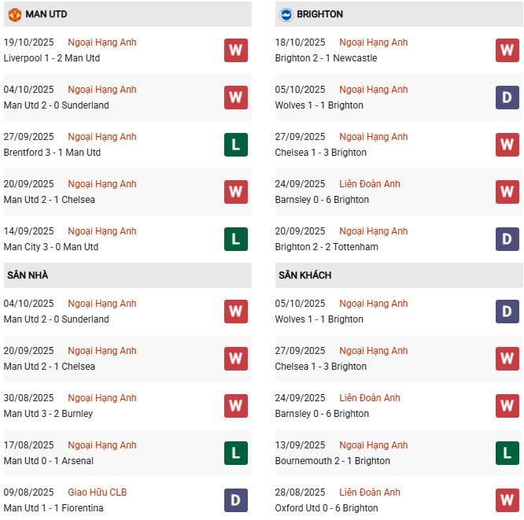524x520 pixels.
Task: Open the Man Utd 3 - 2 Burnley match
Action: [48, 414]
